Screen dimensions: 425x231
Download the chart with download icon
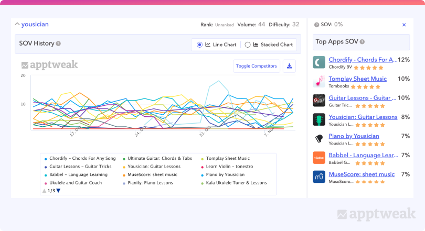coord(289,66)
